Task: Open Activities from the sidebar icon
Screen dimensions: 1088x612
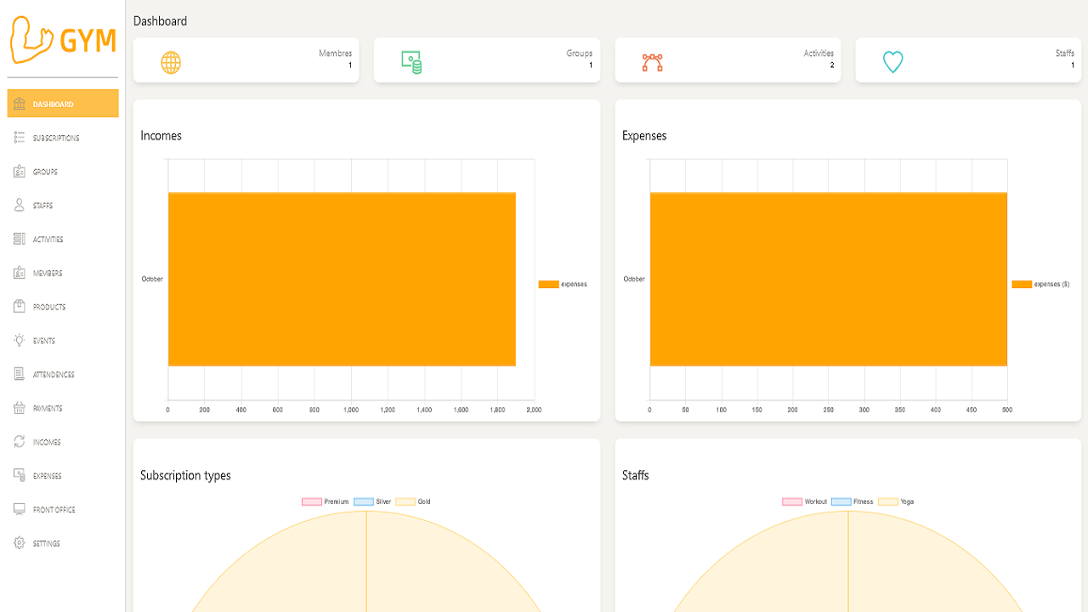Action: coord(19,239)
